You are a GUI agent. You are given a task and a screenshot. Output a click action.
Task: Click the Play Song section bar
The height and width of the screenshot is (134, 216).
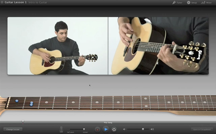click(x=108, y=122)
